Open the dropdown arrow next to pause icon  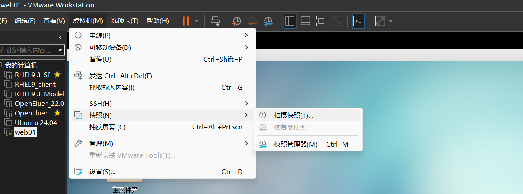click(196, 21)
